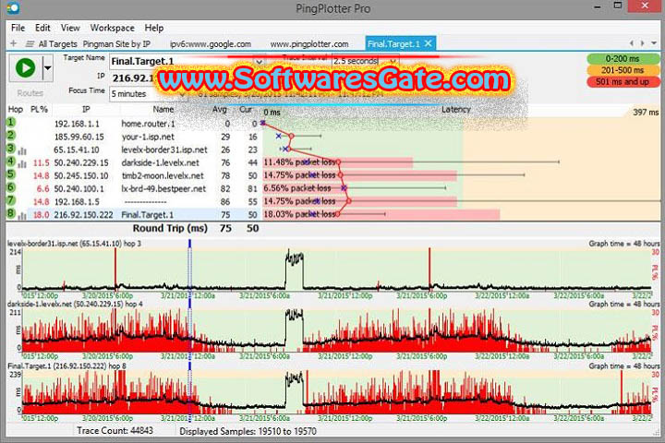Select IP 216.92.150.222 in hop 8
The height and width of the screenshot is (443, 665).
(x=83, y=215)
